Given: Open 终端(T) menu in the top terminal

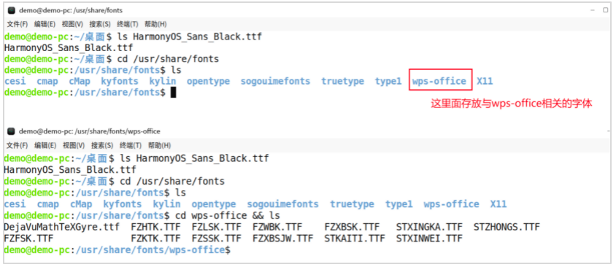Looking at the screenshot, I should [x=127, y=24].
